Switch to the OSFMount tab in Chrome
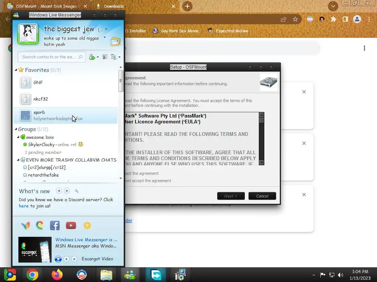 point(47,6)
